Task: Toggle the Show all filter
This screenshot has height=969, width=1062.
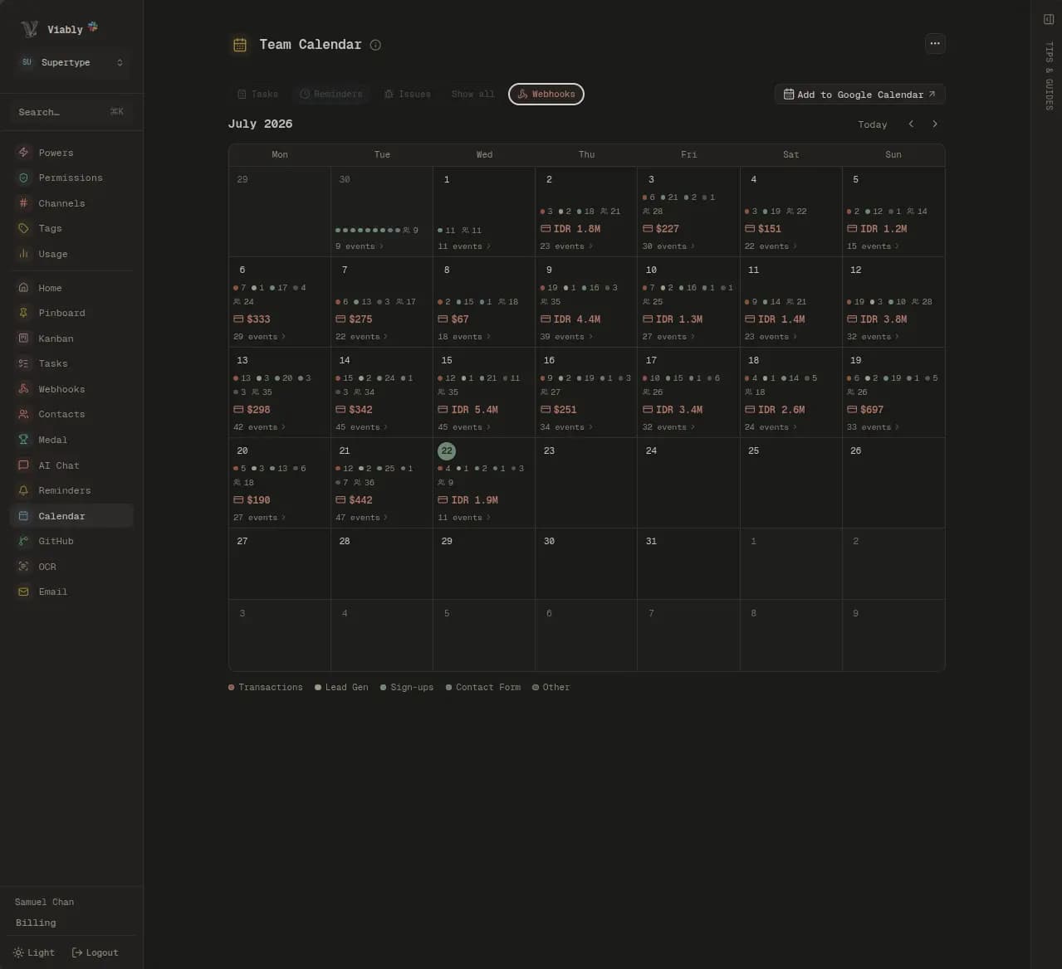Action: tap(472, 95)
